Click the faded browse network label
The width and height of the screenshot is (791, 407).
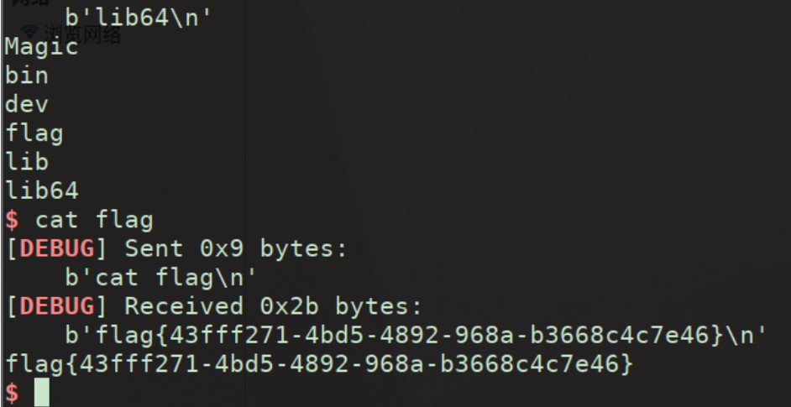click(82, 34)
